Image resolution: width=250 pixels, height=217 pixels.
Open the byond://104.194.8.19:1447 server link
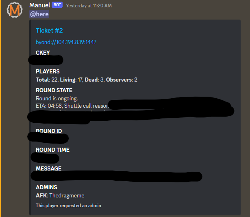point(66,42)
